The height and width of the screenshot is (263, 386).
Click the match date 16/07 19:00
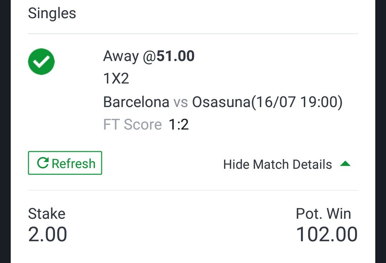[x=297, y=102]
